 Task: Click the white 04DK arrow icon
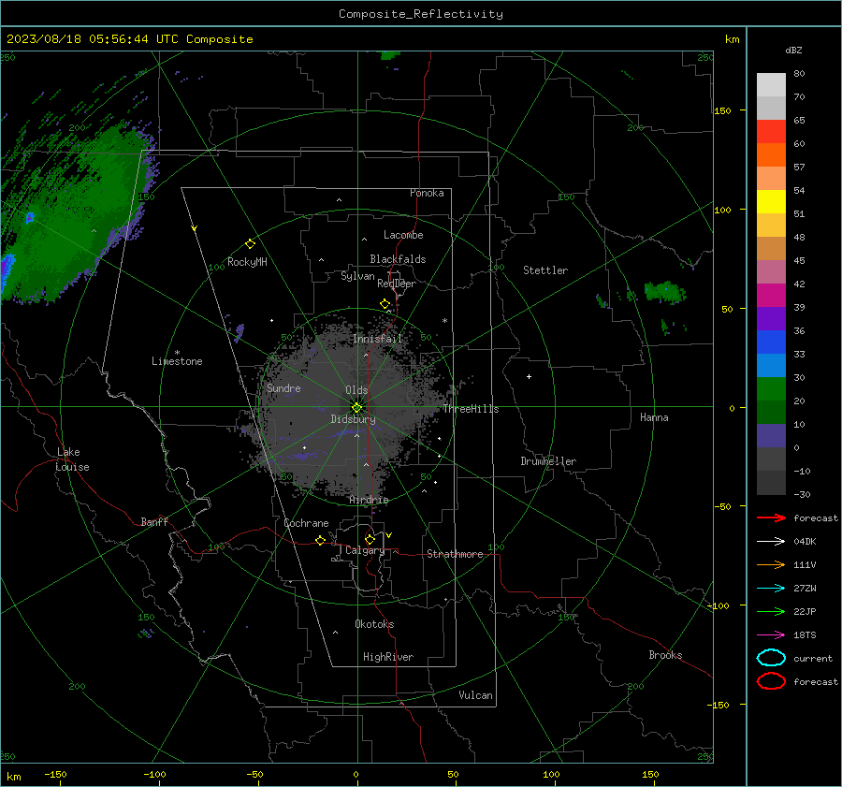(x=771, y=541)
